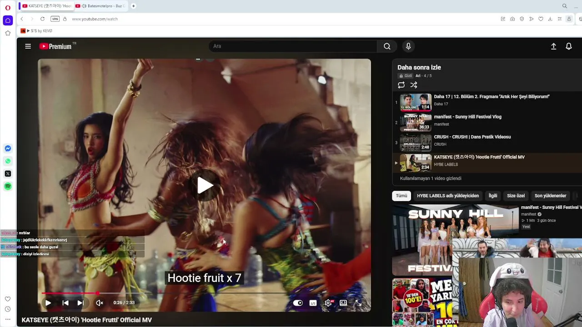Select the 'İlgili' filter chip
The width and height of the screenshot is (582, 327).
[x=493, y=196]
